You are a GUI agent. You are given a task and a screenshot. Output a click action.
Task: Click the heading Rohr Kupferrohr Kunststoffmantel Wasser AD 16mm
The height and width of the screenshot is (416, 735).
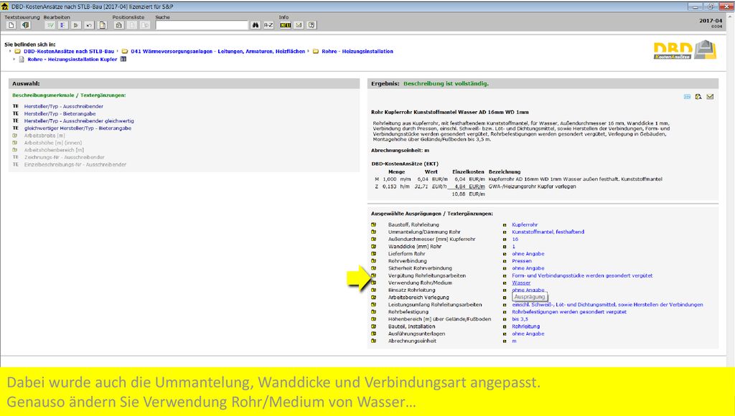click(x=450, y=113)
